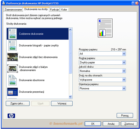Viewport: 140px width, 129px height.
Task: Click the HP logo icon
Action: (x=11, y=116)
